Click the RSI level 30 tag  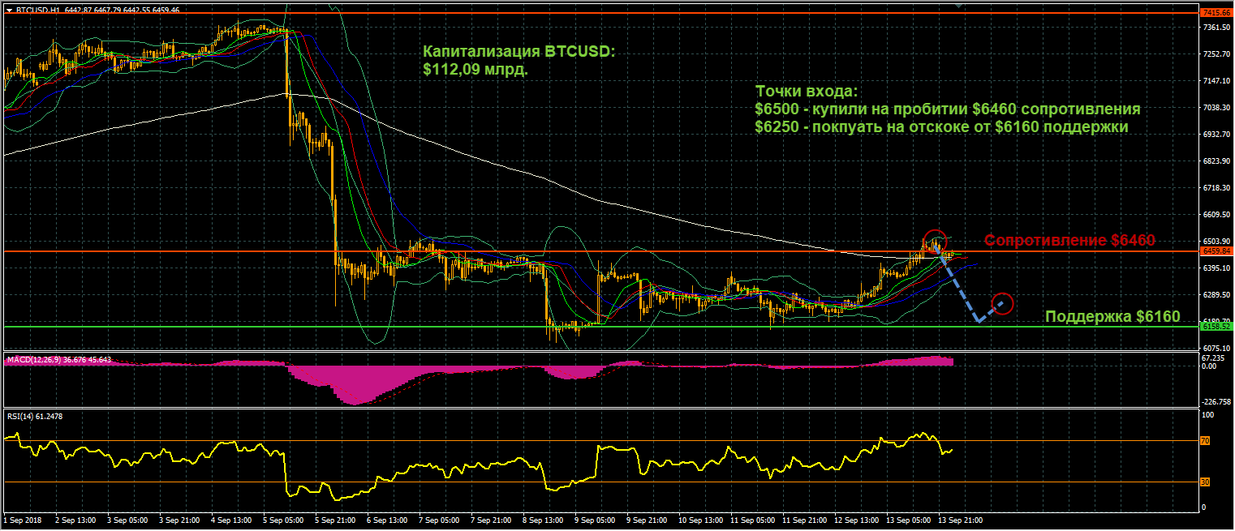[x=1206, y=482]
